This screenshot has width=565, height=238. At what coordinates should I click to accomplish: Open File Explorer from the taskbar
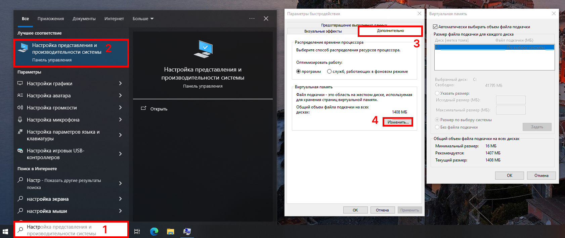coord(171,231)
